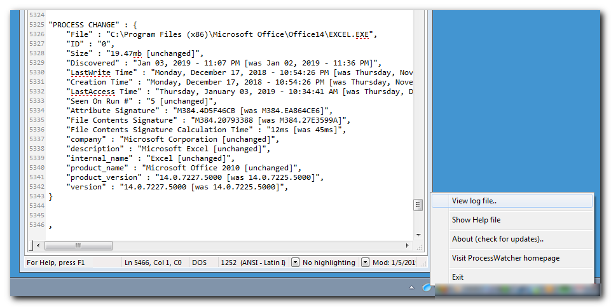Click the Mod: 1/5/201 status field
This screenshot has width=611, height=307.
pos(394,263)
